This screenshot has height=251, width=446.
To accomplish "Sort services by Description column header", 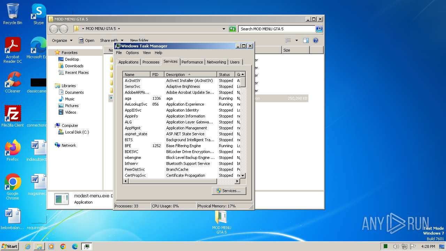I will (x=191, y=75).
